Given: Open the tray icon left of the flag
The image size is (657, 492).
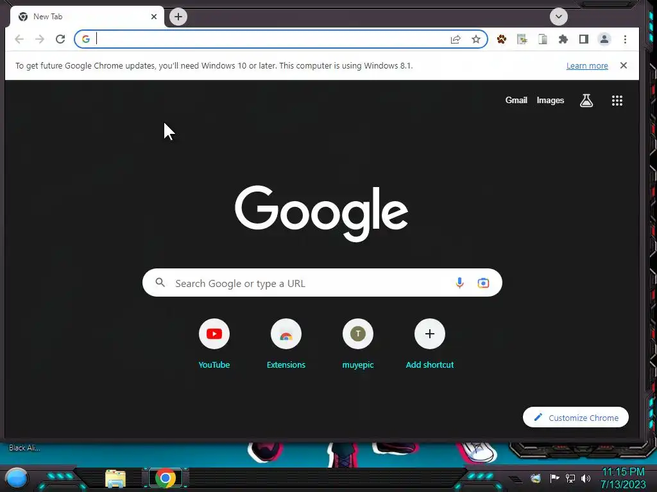Looking at the screenshot, I should [536, 478].
